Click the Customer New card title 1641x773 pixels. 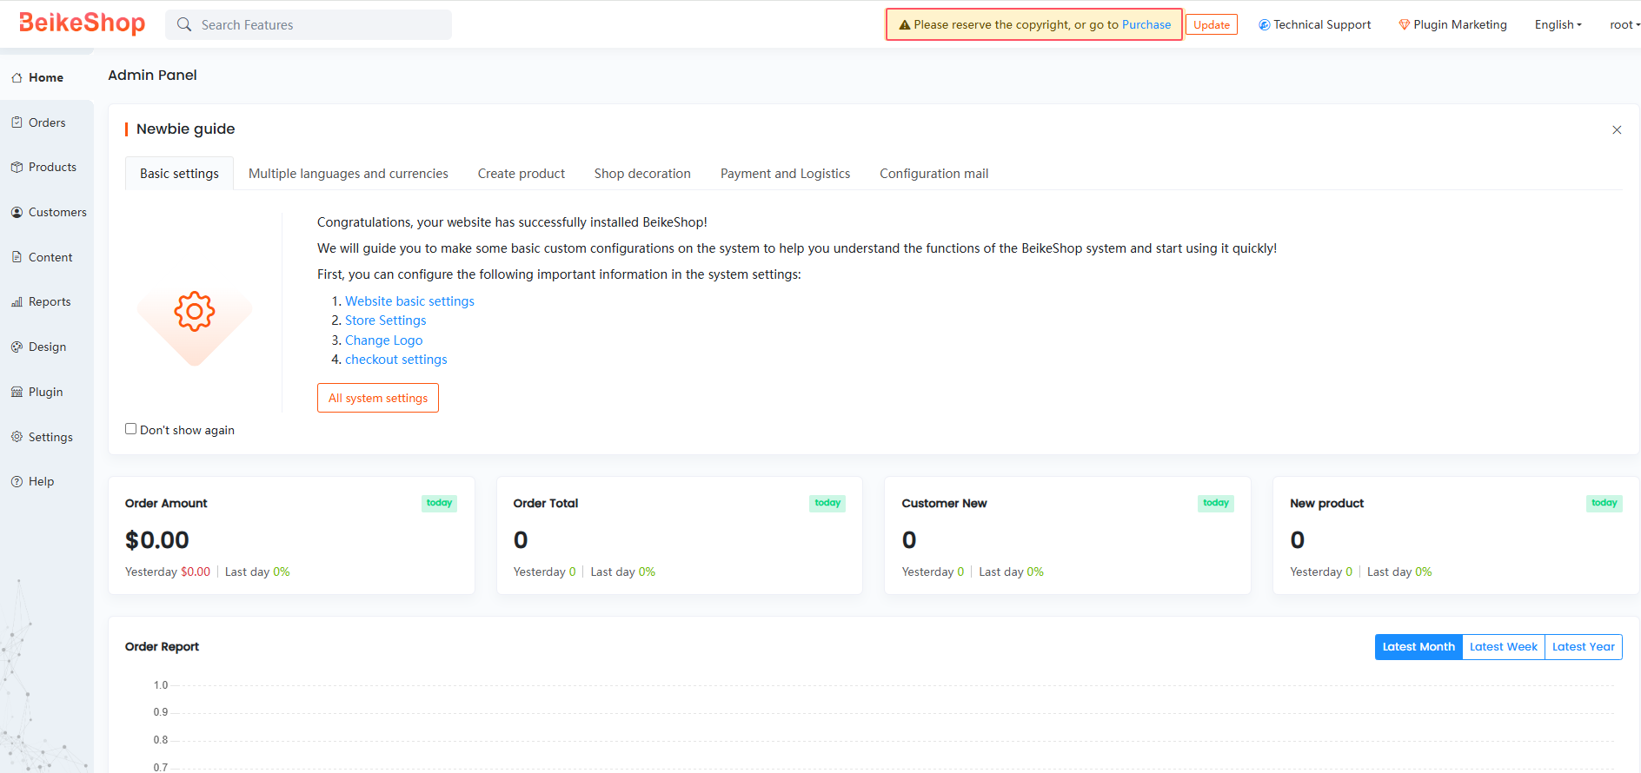click(944, 503)
